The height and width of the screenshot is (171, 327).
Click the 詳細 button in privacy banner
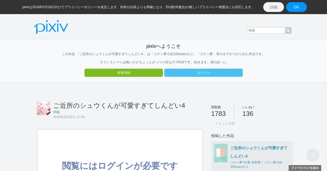[x=274, y=7]
